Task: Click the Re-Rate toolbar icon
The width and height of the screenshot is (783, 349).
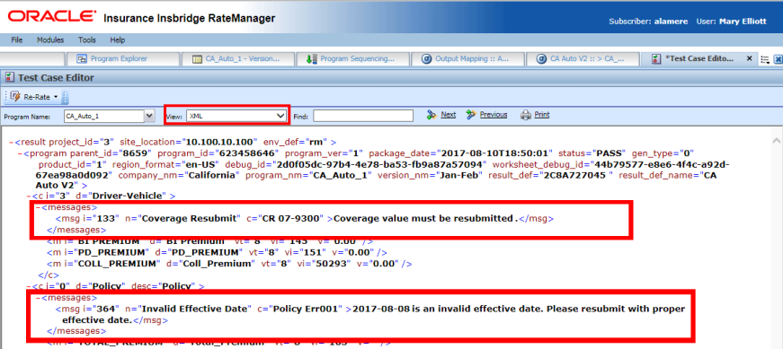Action: point(15,97)
